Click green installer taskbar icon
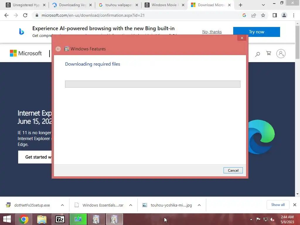 tap(78, 219)
